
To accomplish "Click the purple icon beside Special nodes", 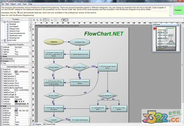I will click(x=5, y=40).
